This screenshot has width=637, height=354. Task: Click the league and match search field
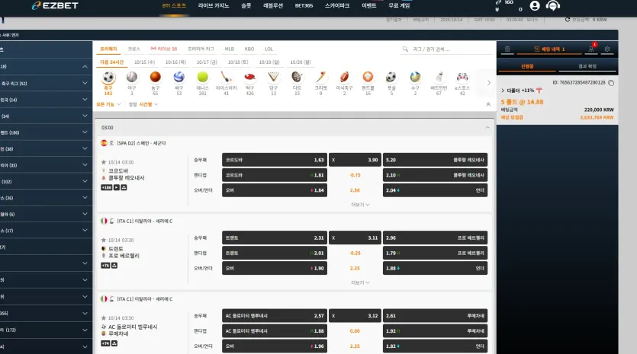447,49
